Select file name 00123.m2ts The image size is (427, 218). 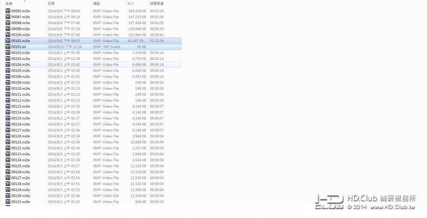point(21,154)
